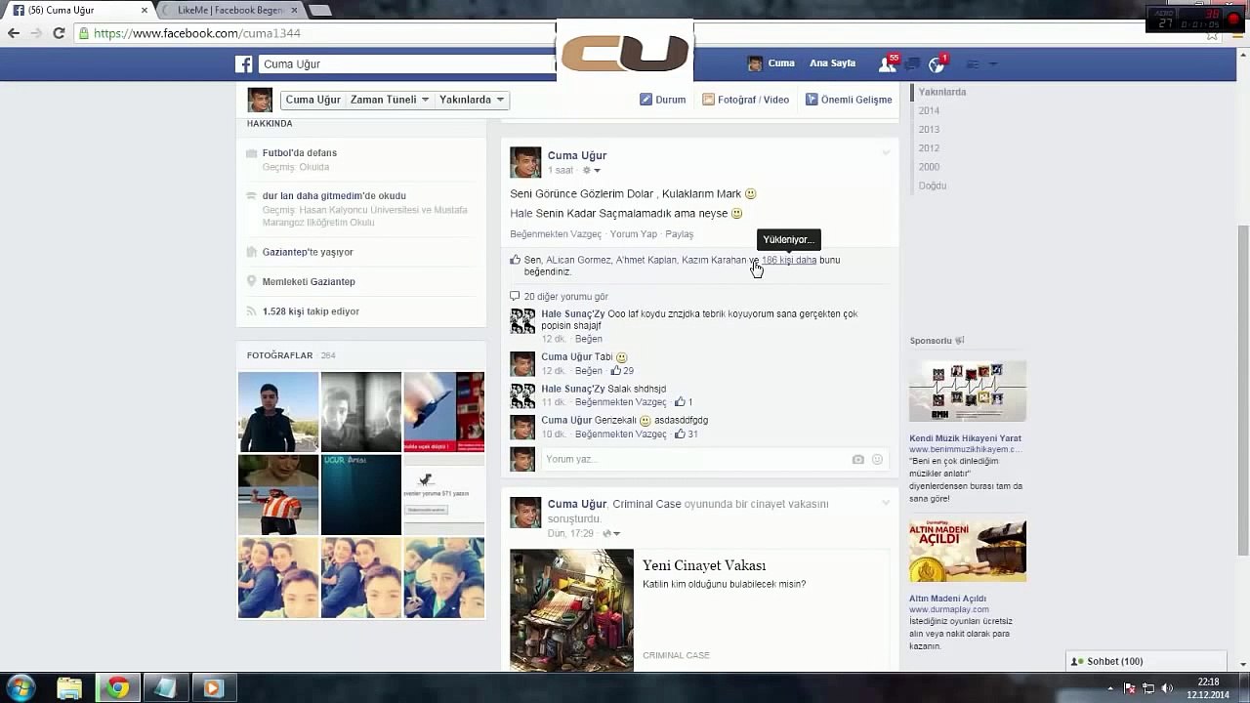Viewport: 1250px width, 703px height.
Task: Open a new browser tab
Action: (x=319, y=10)
